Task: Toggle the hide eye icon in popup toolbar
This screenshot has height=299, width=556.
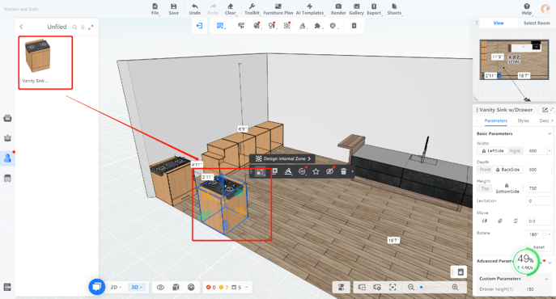Action: tap(329, 171)
